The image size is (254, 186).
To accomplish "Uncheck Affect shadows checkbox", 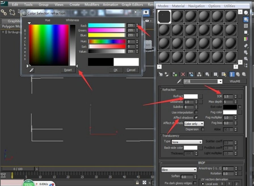I will coord(196,117).
